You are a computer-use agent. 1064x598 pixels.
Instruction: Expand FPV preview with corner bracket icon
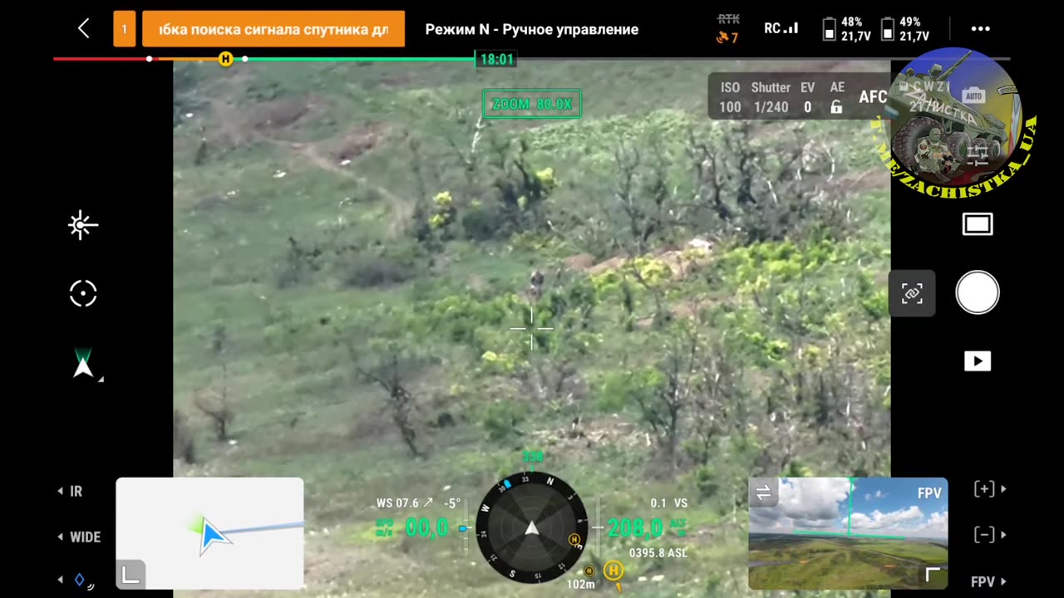[933, 575]
